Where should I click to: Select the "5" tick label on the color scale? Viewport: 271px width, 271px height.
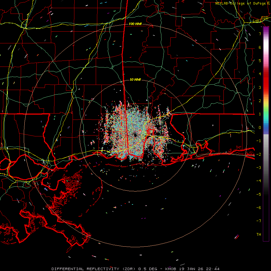pos(260,61)
